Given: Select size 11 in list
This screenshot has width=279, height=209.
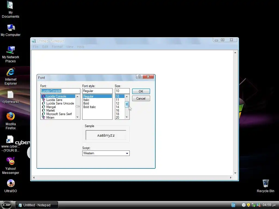Looking at the screenshot, I should (120, 100).
